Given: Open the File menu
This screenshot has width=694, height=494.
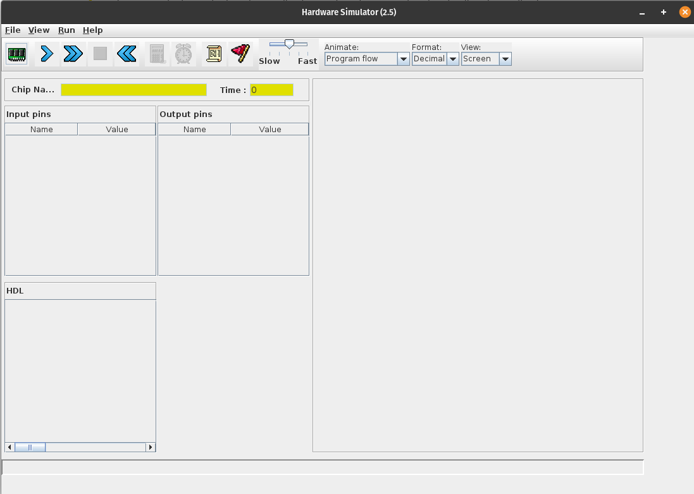Looking at the screenshot, I should coord(13,30).
